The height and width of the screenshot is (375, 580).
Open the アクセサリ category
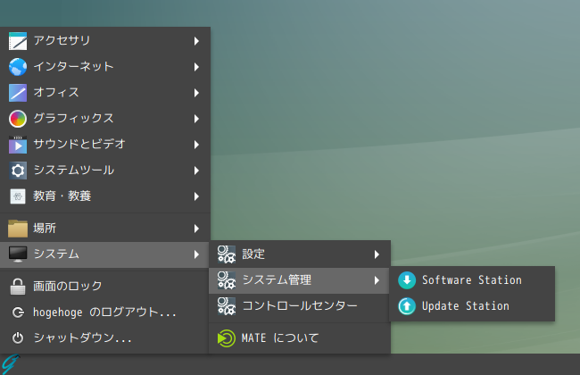[105, 41]
